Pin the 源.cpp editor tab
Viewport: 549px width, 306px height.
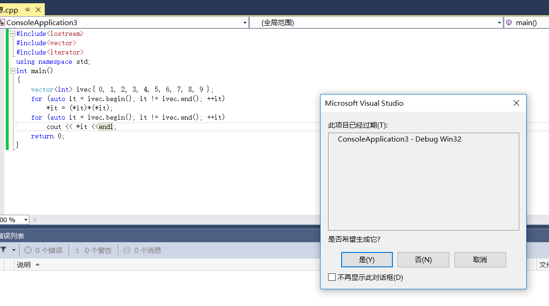(27, 10)
